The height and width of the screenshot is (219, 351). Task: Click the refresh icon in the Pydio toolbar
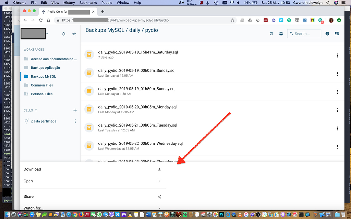click(271, 34)
